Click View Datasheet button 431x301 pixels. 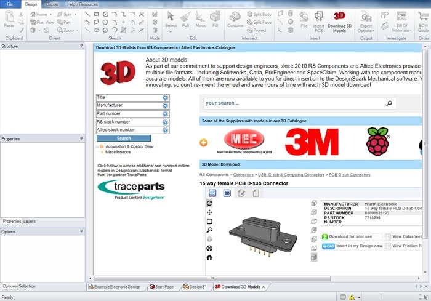[404, 236]
